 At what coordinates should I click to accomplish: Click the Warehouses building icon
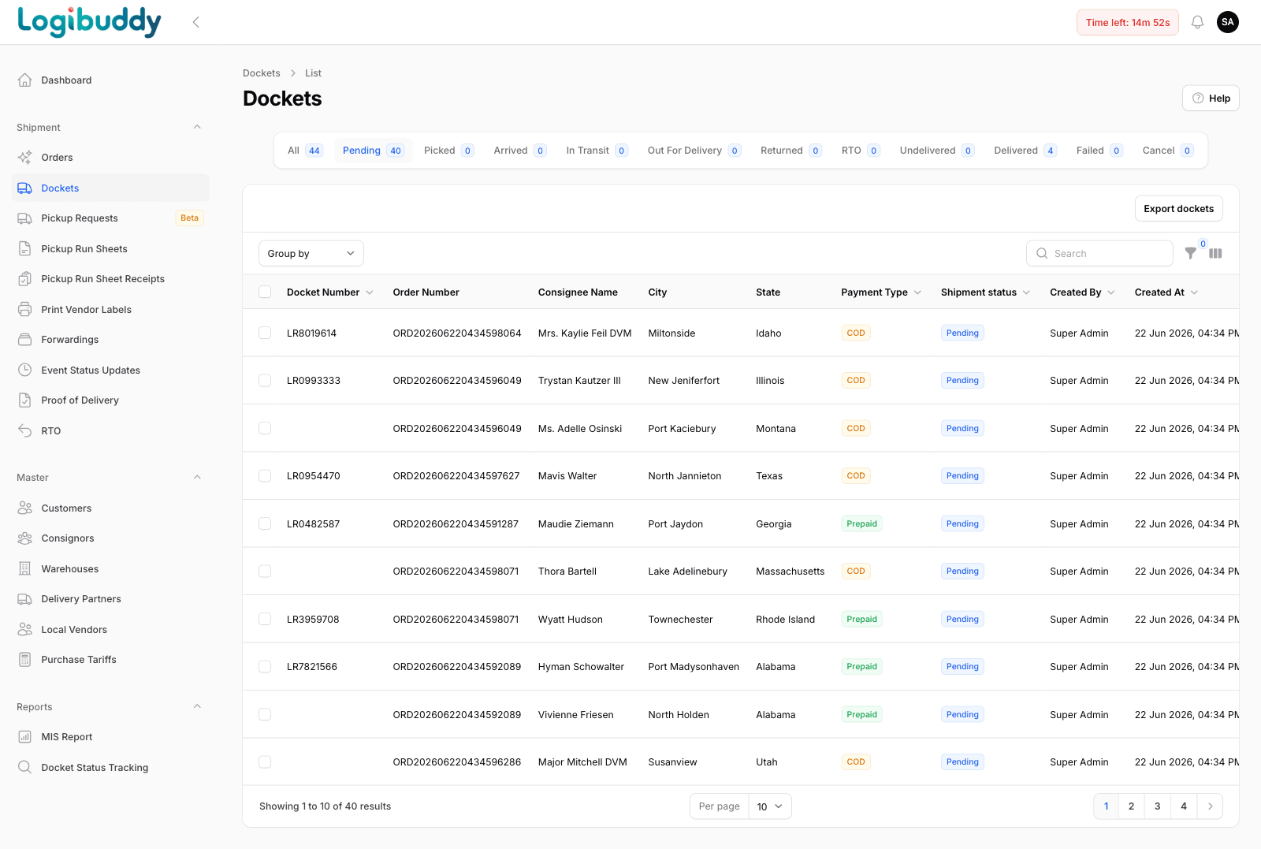25,568
